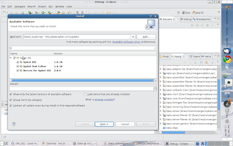Select kata-sfapi project in Navigator

172,128
